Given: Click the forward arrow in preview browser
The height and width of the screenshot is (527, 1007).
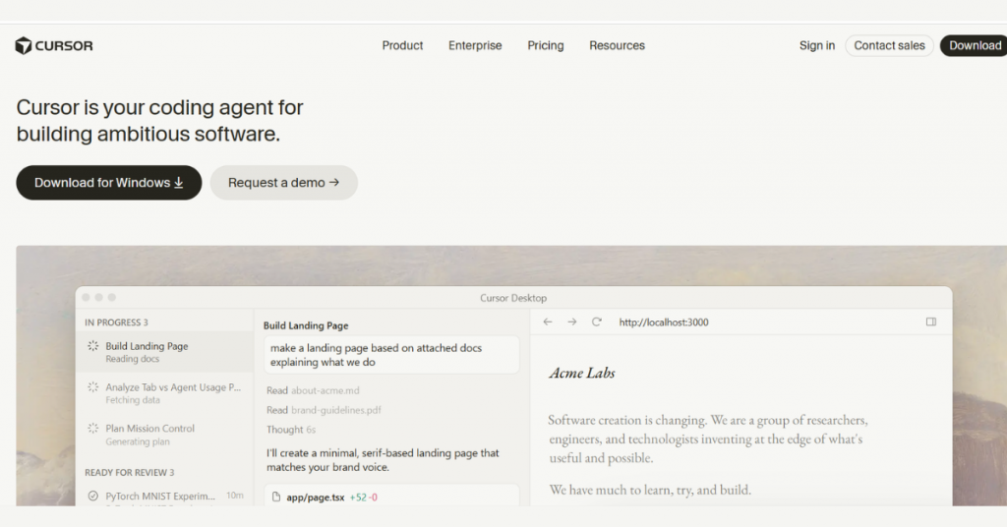Looking at the screenshot, I should [571, 322].
